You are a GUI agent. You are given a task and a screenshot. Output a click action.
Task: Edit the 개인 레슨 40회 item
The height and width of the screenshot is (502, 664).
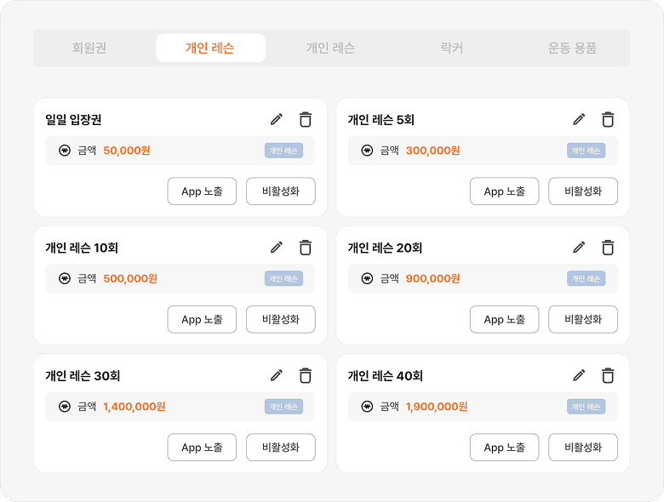coord(579,375)
